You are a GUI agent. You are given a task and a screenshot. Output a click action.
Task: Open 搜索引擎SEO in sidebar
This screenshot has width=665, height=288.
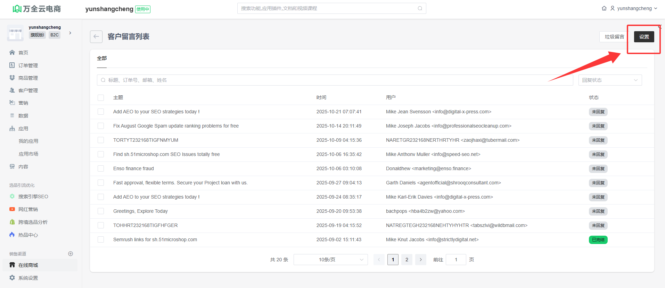(x=33, y=197)
